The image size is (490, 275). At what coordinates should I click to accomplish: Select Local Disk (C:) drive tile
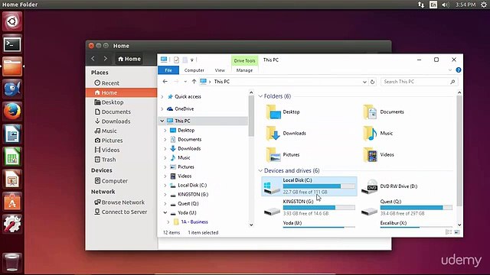(309, 186)
